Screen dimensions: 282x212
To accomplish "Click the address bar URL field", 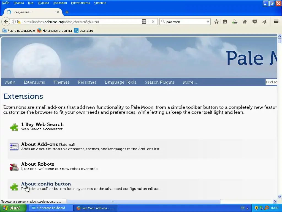I will pyautogui.click(x=82, y=22).
